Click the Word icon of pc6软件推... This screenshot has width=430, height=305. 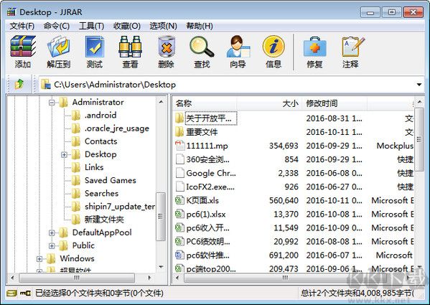coord(179,255)
